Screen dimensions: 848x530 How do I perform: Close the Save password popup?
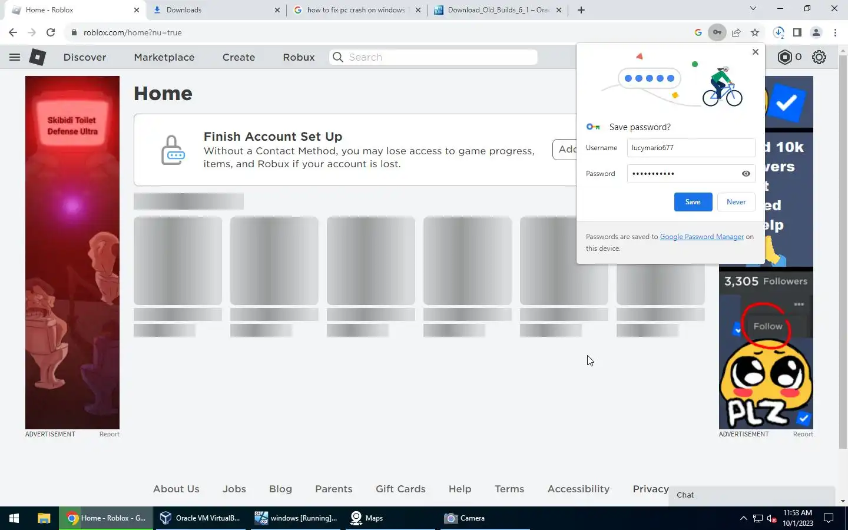756,52
